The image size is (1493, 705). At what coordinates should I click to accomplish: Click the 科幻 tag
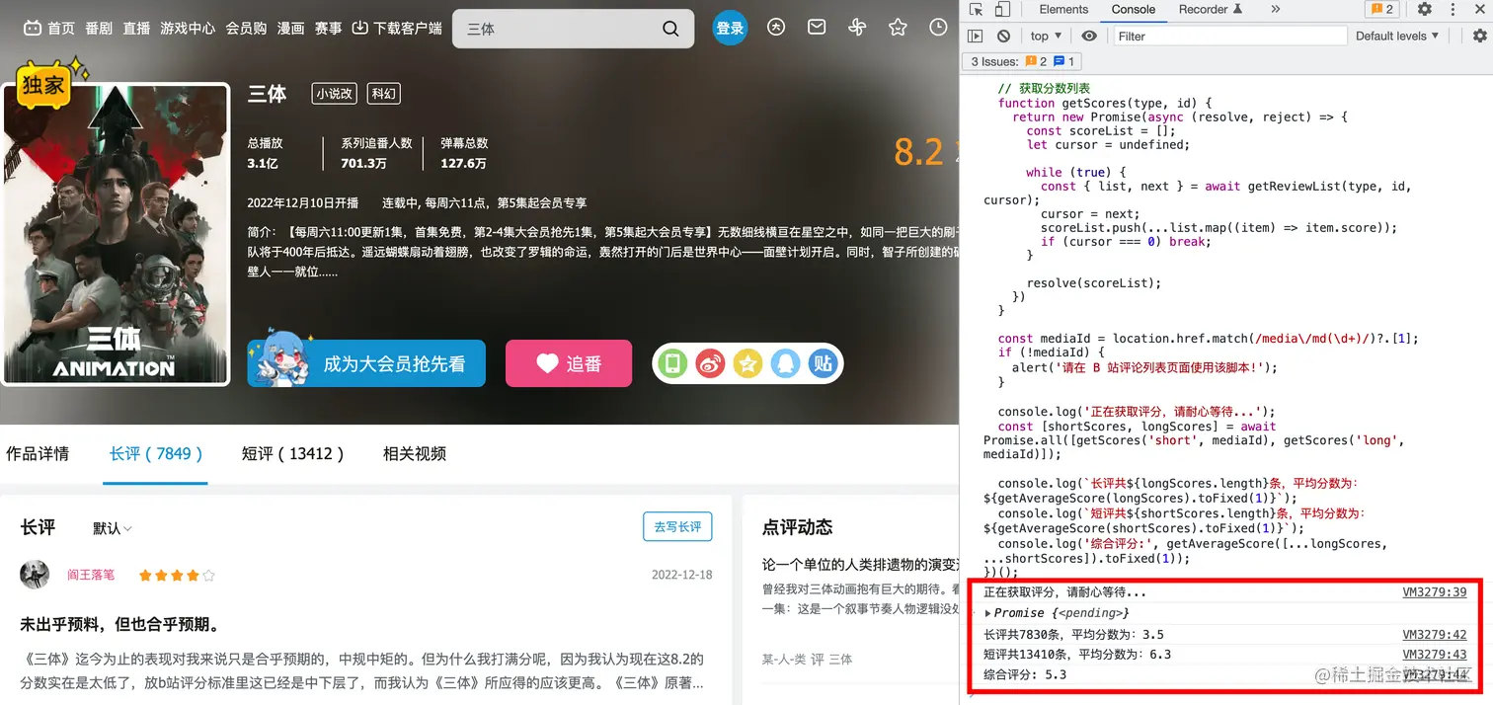click(383, 94)
